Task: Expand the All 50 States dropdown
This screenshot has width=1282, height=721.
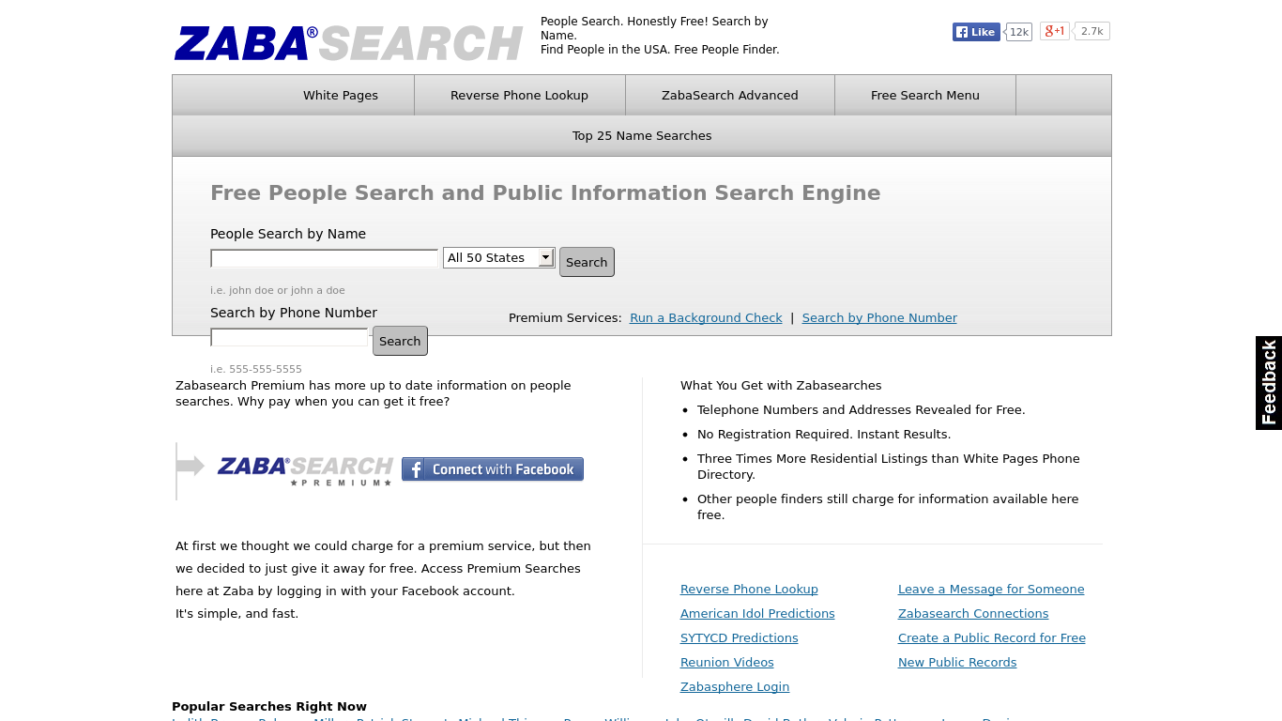Action: (499, 257)
